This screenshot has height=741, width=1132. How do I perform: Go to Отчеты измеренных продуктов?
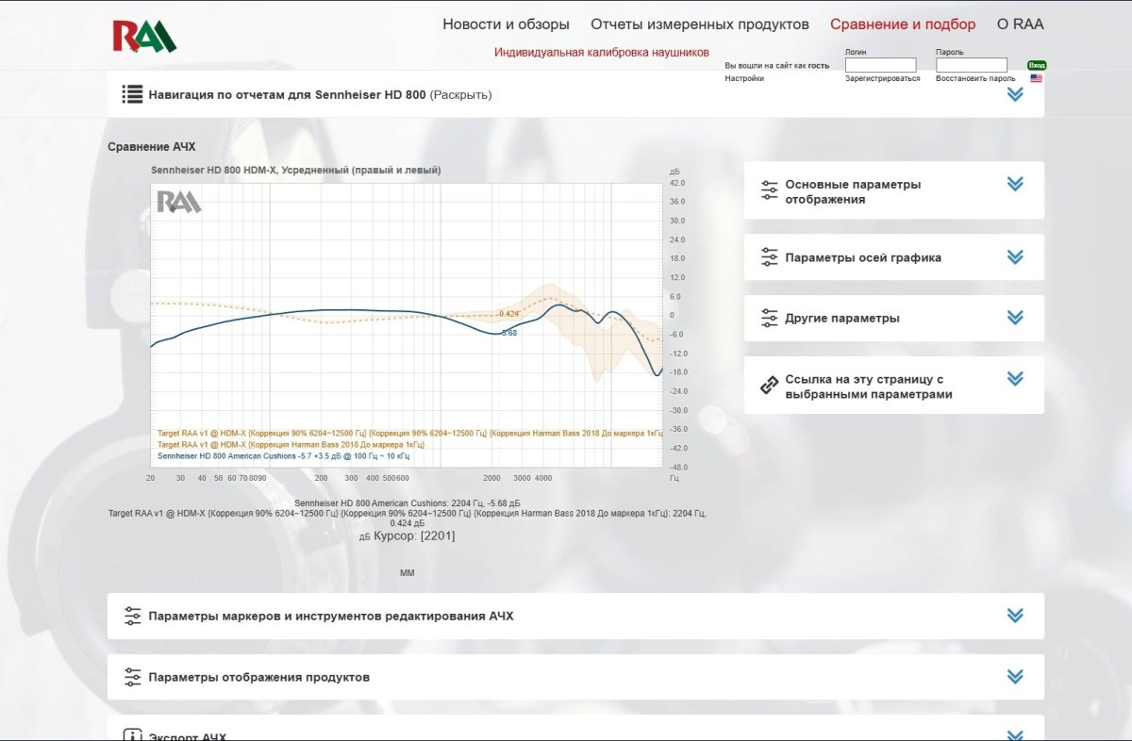click(x=699, y=25)
